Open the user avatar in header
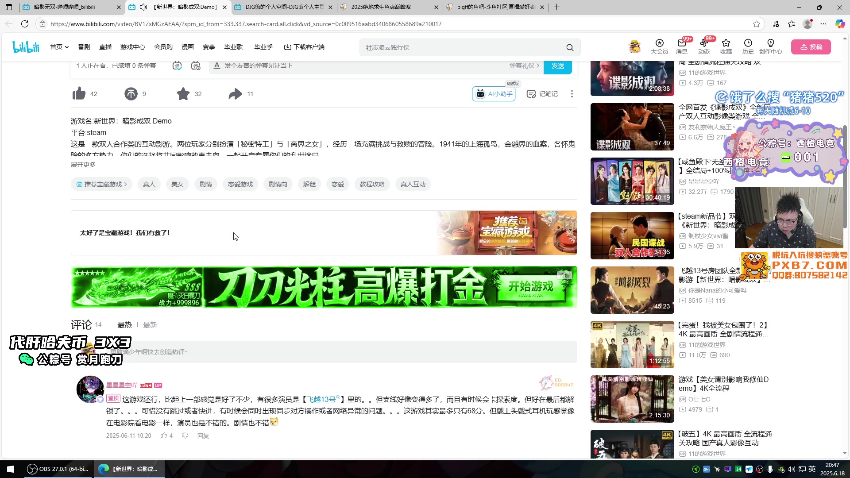This screenshot has width=850, height=478. click(x=635, y=46)
